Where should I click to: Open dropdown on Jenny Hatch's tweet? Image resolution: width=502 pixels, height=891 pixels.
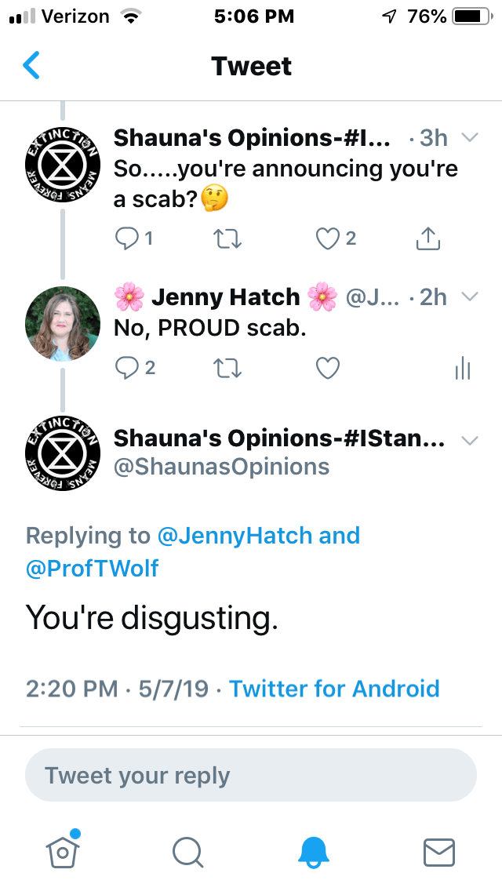pyautogui.click(x=469, y=297)
